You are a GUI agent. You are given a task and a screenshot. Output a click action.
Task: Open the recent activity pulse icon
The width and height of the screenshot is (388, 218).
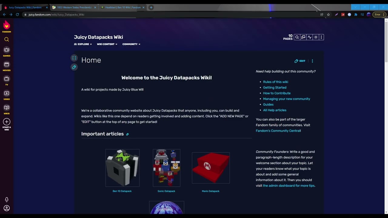(309, 37)
